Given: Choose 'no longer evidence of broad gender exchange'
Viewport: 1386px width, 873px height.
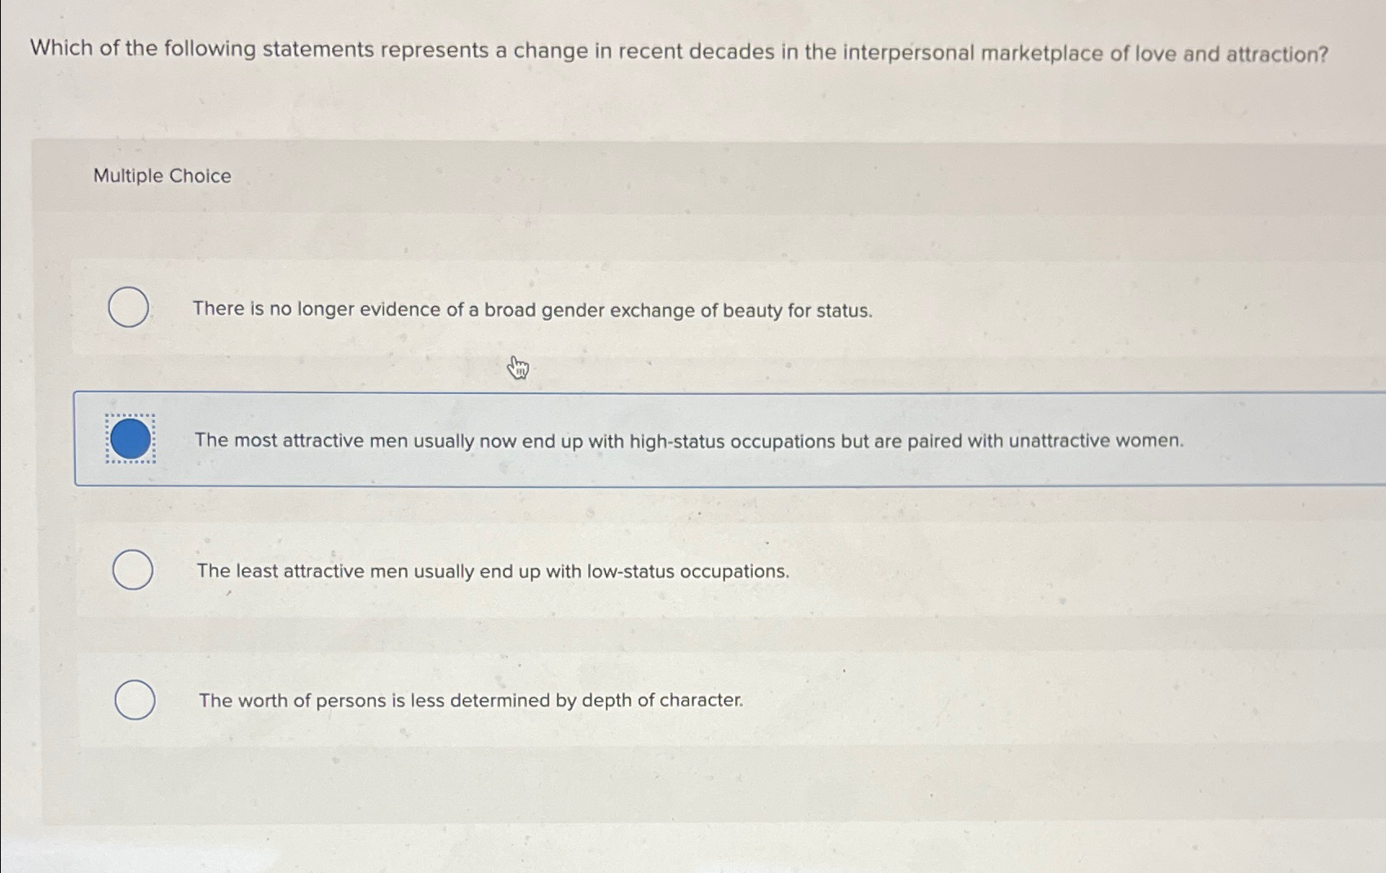Looking at the screenshot, I should [x=532, y=309].
